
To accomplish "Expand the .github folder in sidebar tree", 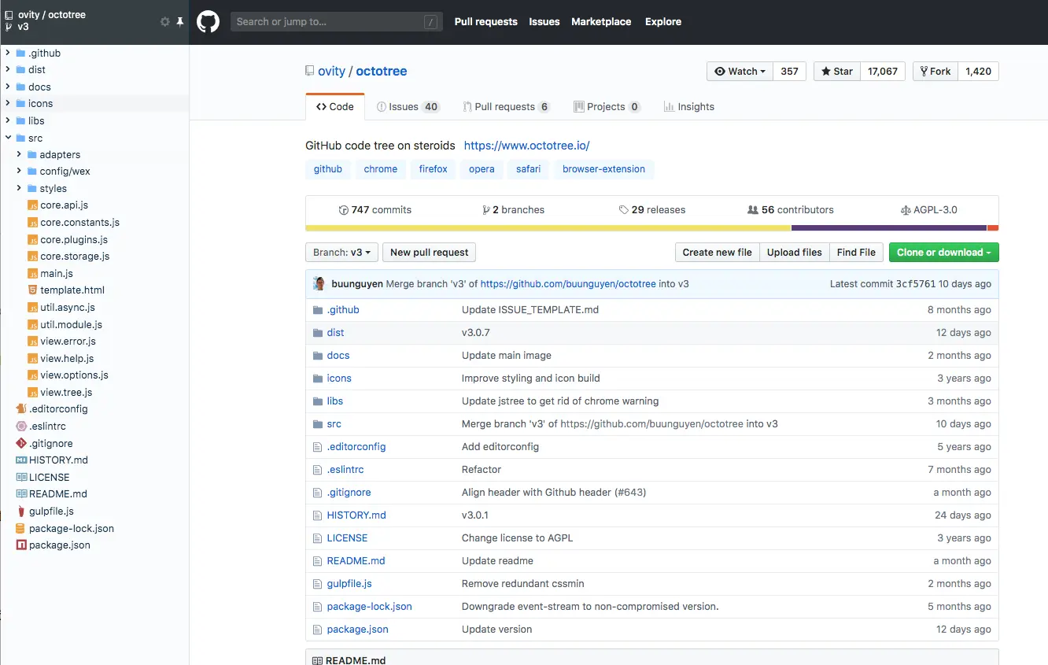I will click(x=8, y=54).
